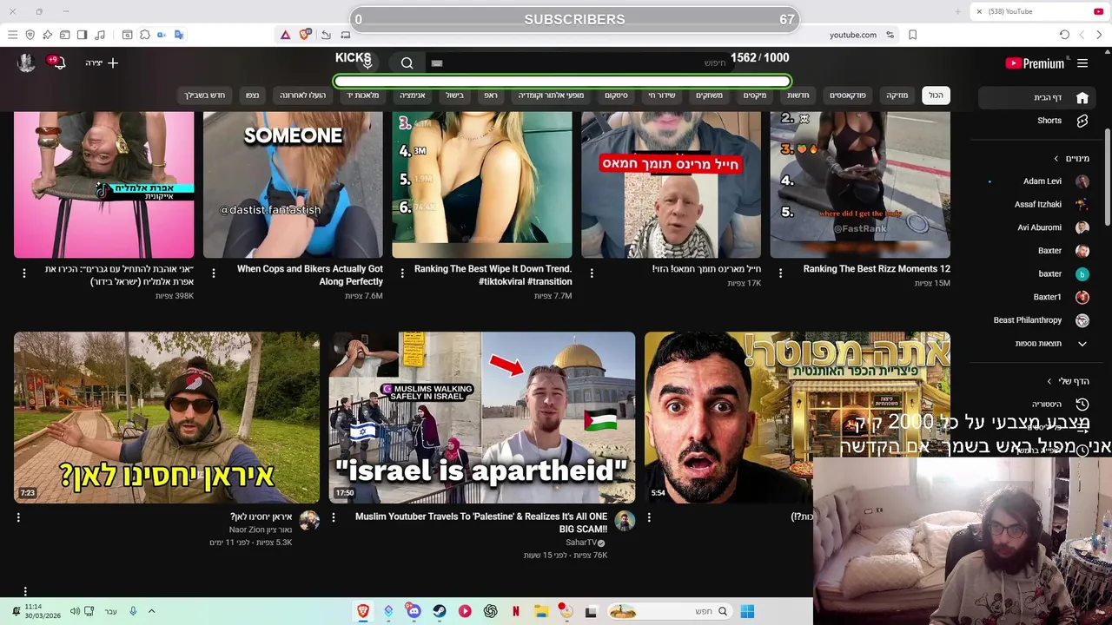Click the Google Translate extension icon
The height and width of the screenshot is (625, 1112).
[x=179, y=35]
